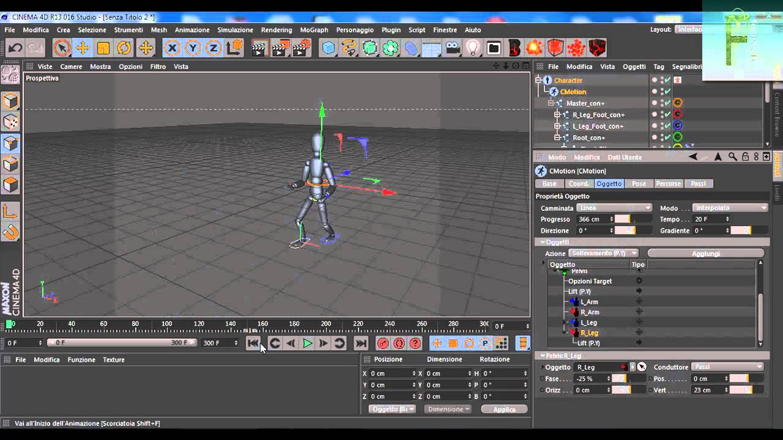Viewport: 783px width, 440px height.
Task: Select the Scale tool in top toolbar
Action: (x=103, y=48)
